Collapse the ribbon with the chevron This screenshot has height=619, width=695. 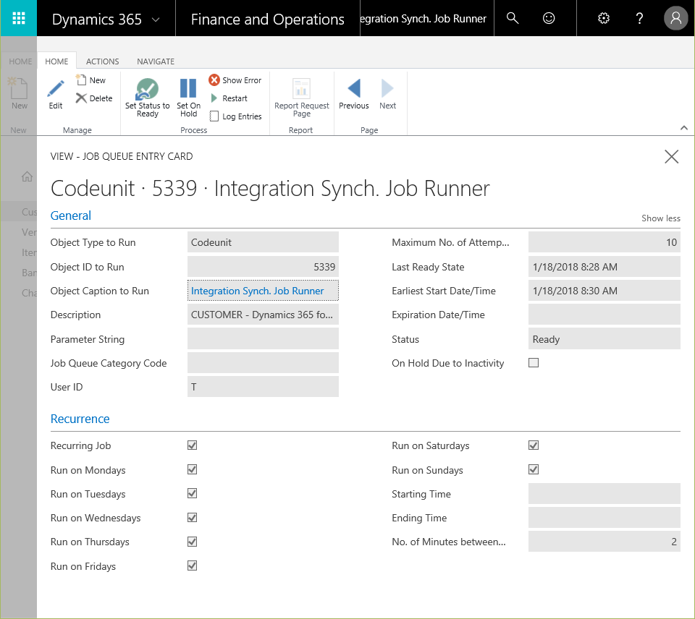[x=684, y=128]
